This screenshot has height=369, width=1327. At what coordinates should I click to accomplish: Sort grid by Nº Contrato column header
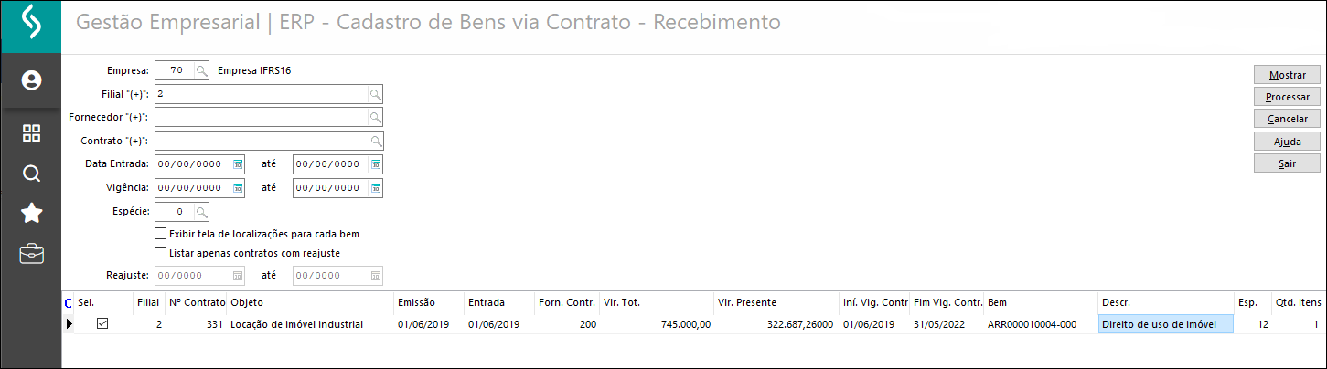point(197,301)
